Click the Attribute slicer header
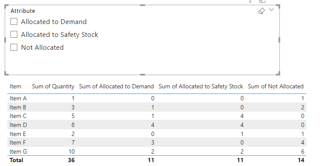This screenshot has width=320, height=166. tap(23, 11)
